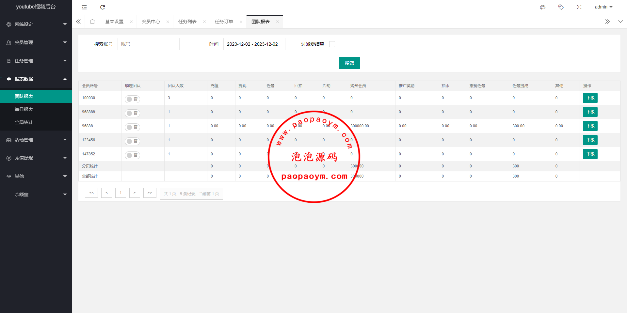This screenshot has width=627, height=313.
Task: Click the 充值提现 yen icon
Action: [x=9, y=158]
